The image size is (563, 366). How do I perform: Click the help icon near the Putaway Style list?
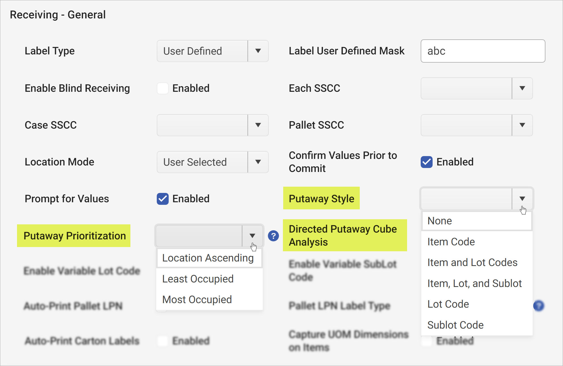pos(539,306)
